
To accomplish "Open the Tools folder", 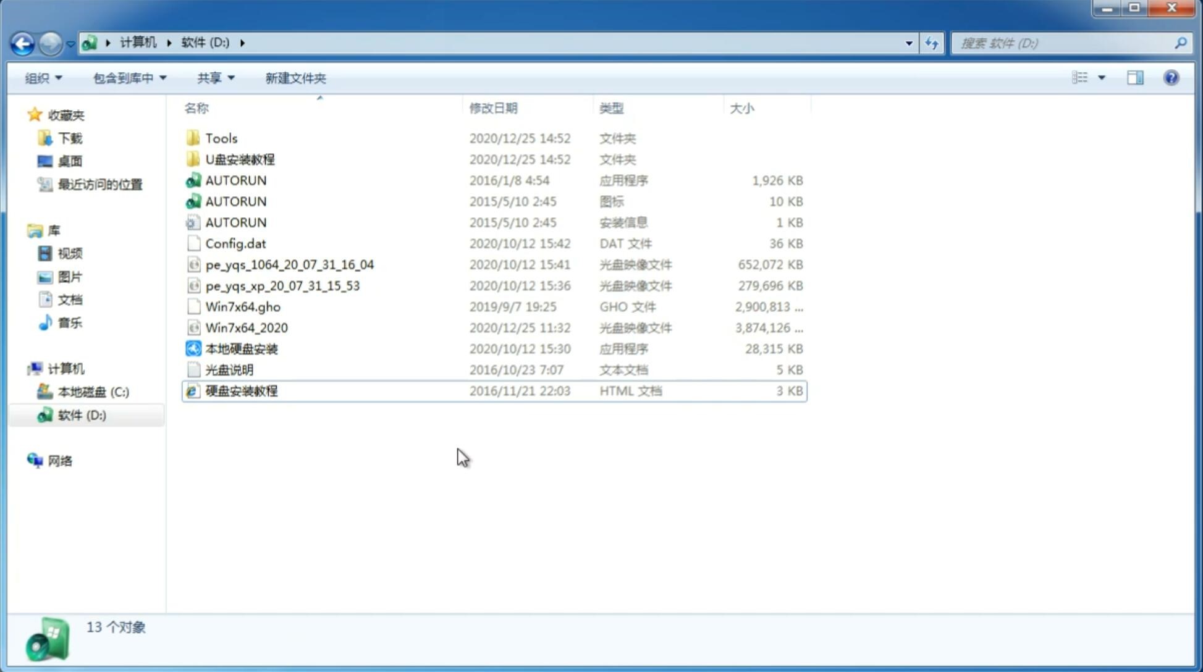I will [221, 138].
